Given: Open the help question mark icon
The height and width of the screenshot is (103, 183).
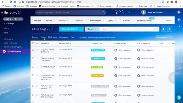Looking at the screenshot, I should tap(179, 12).
